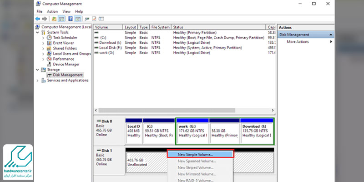
Task: Click the System Tools tree icon
Action: tap(43, 32)
